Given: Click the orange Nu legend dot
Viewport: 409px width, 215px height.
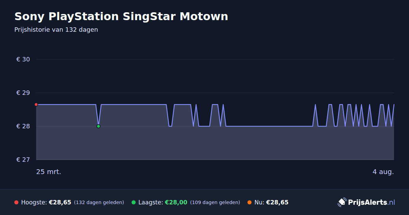Looking at the screenshot, I should (x=249, y=202).
